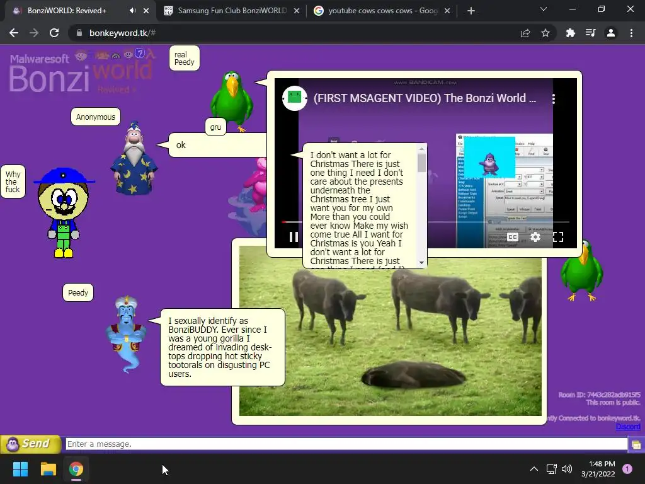Viewport: 645px width, 484px height.
Task: Bookmark this page with the star icon
Action: (545, 33)
